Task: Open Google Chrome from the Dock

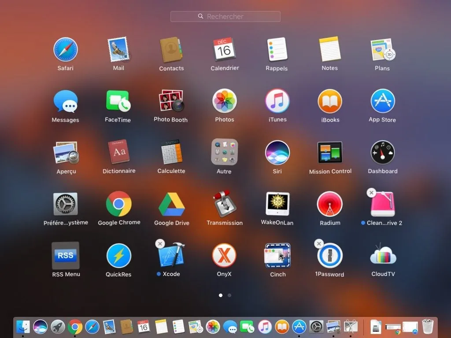Action: click(75, 327)
